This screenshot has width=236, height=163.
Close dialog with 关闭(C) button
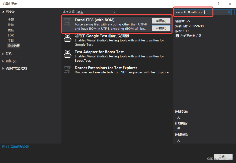click(x=223, y=157)
